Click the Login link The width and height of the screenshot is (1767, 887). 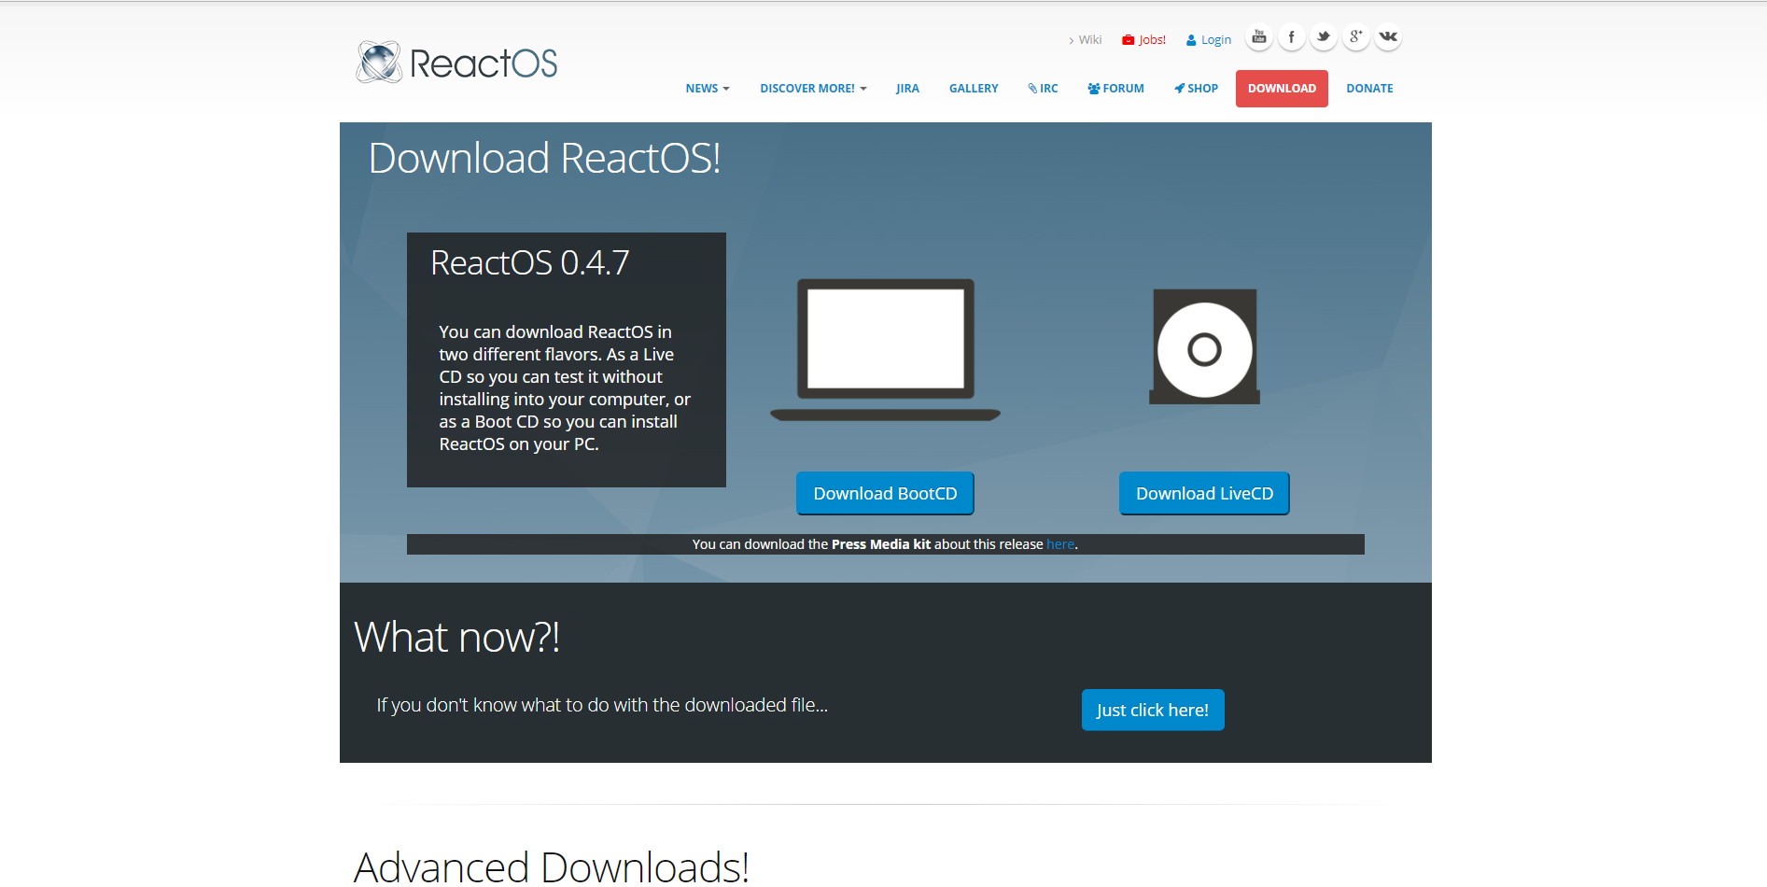(1209, 40)
